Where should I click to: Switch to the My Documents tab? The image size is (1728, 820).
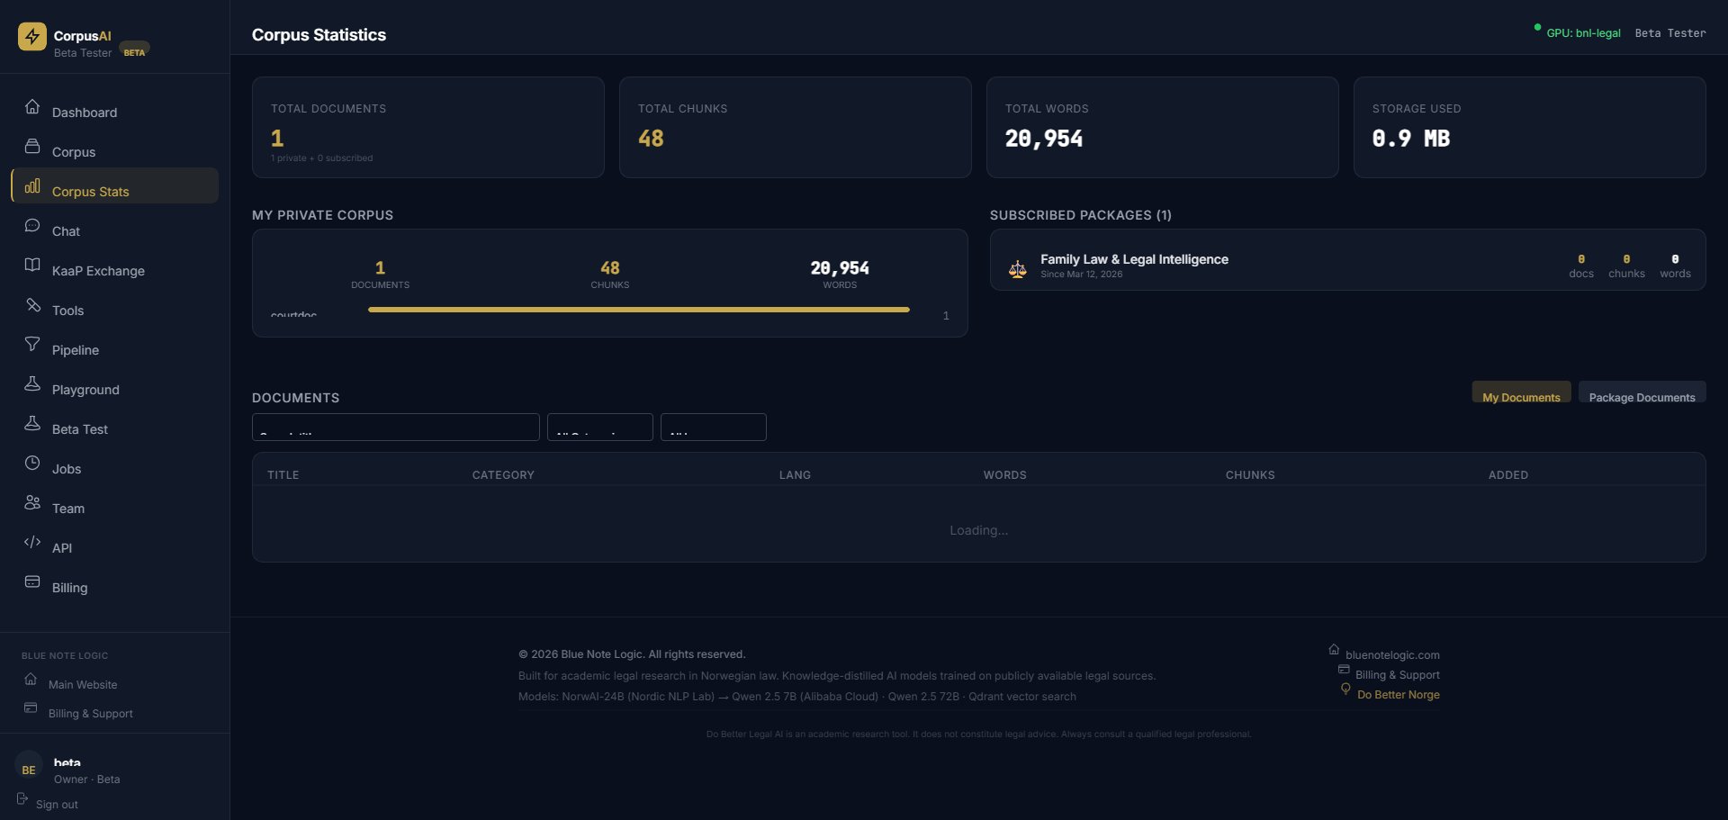(1520, 397)
